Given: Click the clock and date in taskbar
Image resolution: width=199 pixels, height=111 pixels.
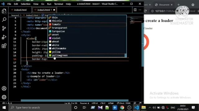Looking at the screenshot, I should [x=183, y=108].
